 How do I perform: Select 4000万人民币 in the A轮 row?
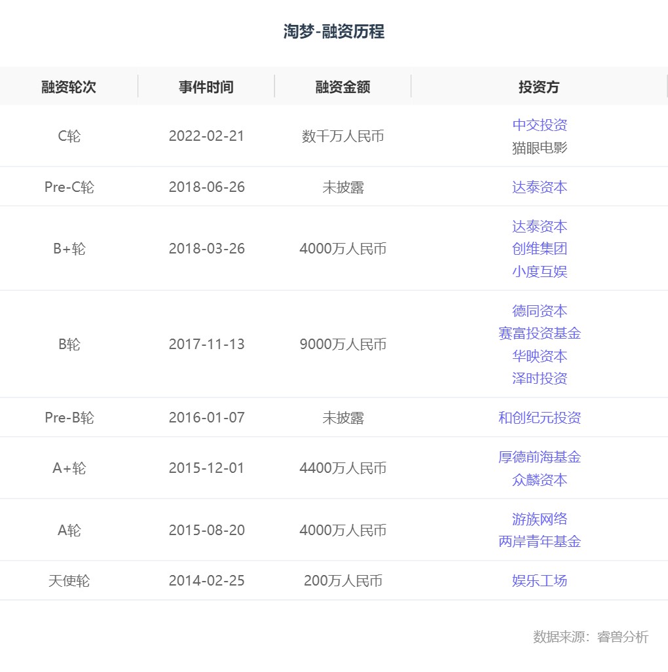pos(343,530)
